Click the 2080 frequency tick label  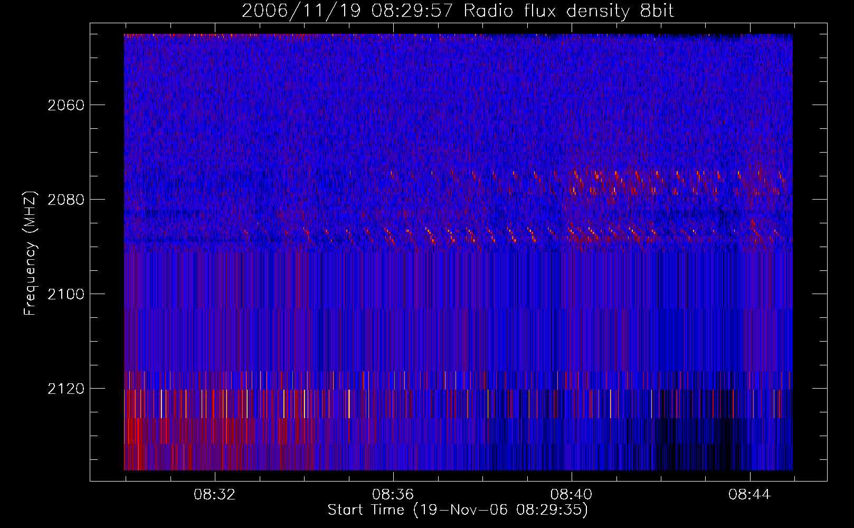click(66, 200)
